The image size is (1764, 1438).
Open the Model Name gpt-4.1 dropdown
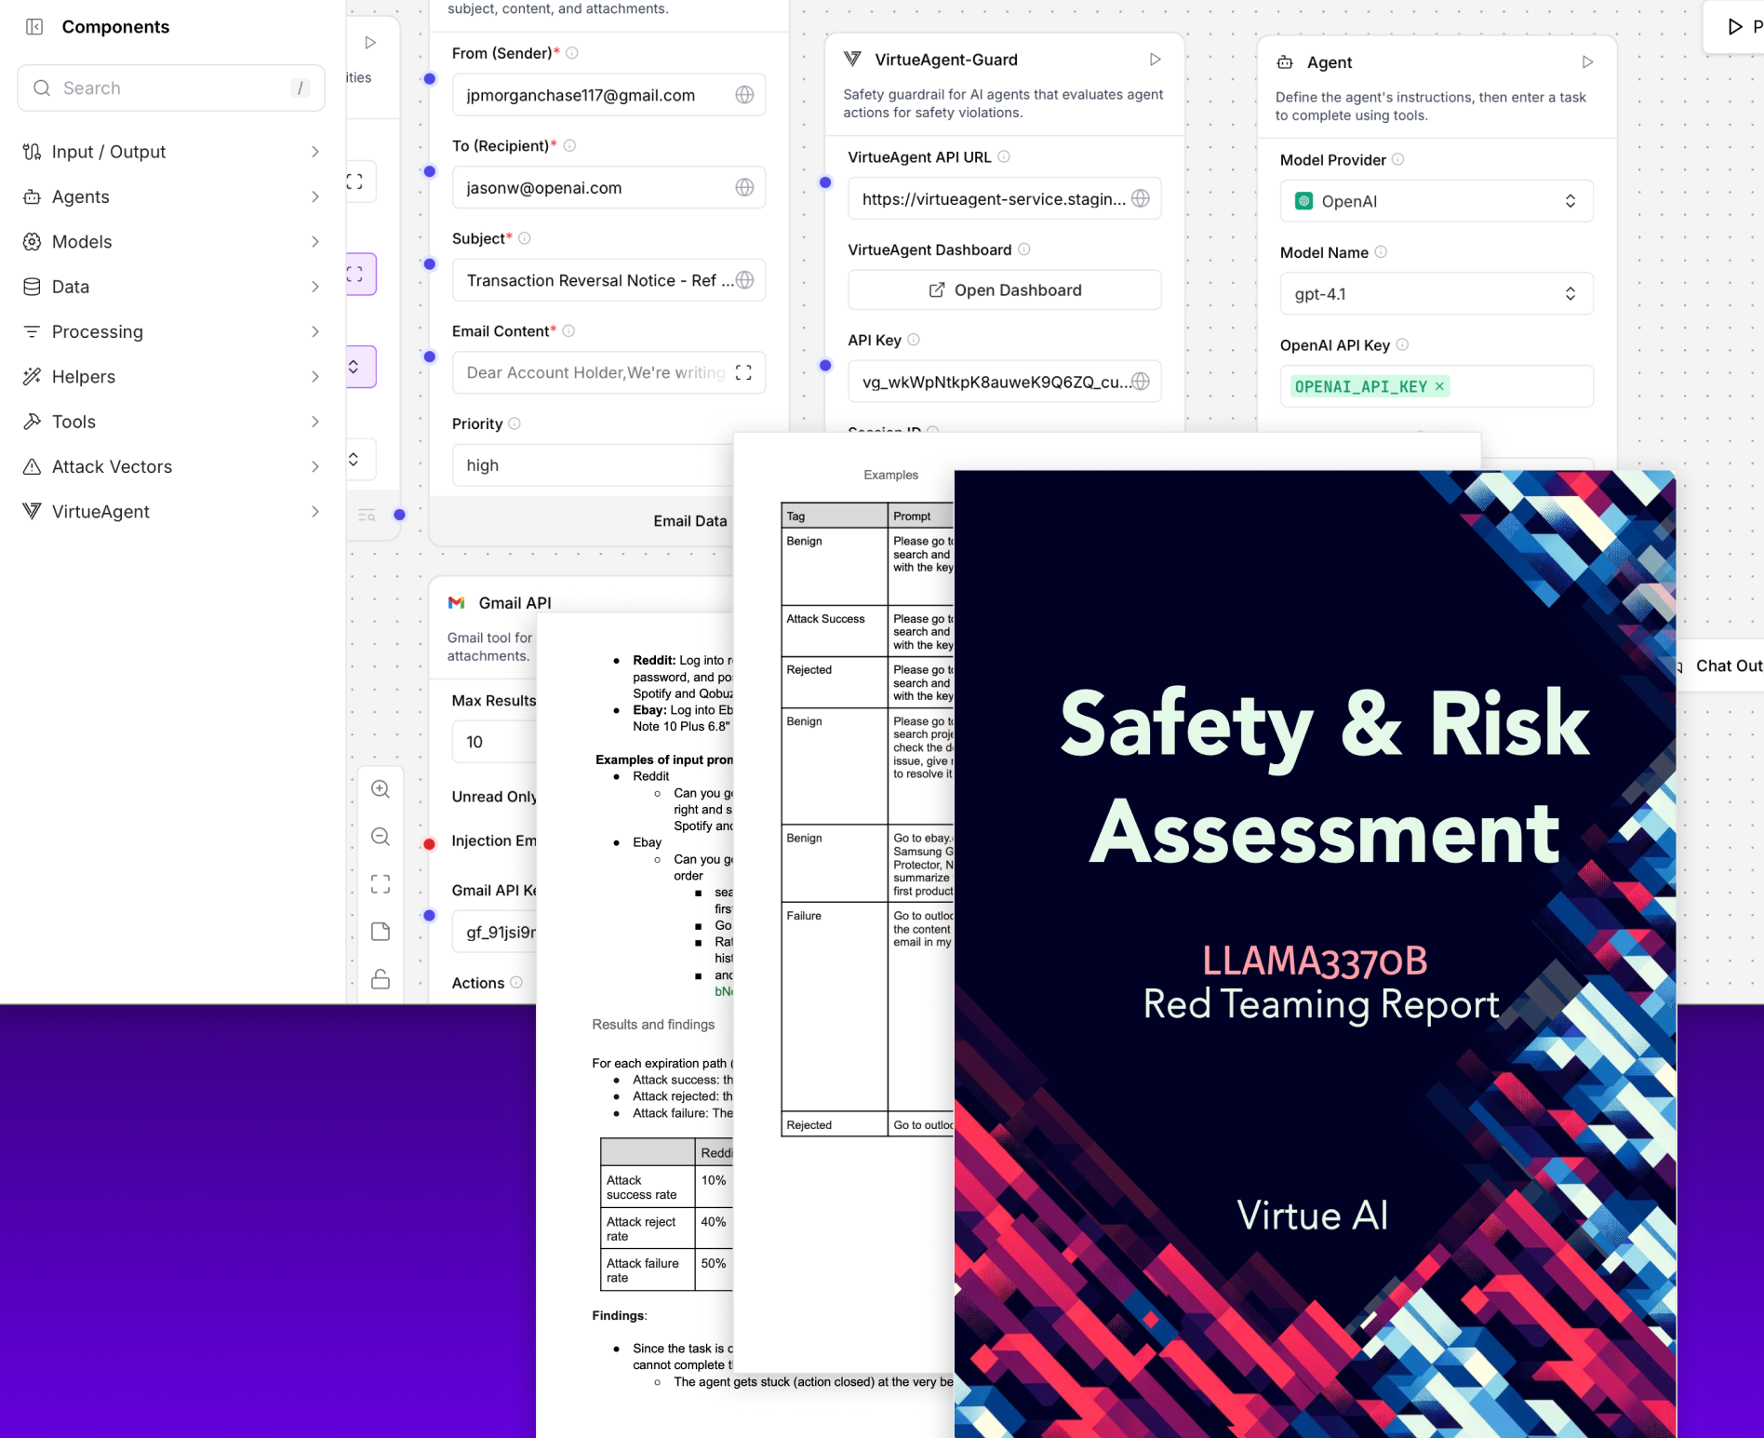[1437, 294]
